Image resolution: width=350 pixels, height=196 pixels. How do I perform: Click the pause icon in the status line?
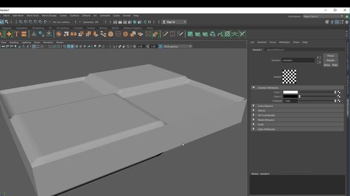(149, 22)
